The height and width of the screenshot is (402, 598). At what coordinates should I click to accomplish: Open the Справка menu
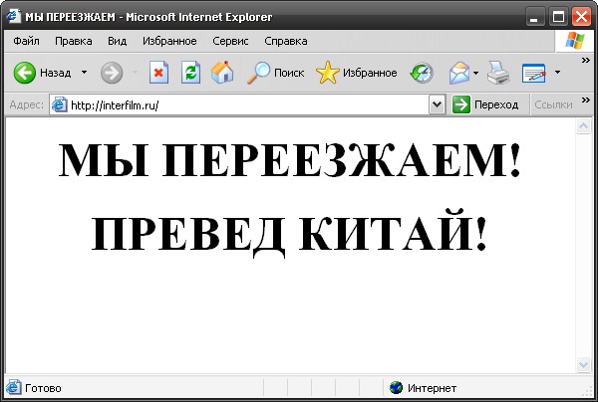click(x=286, y=41)
